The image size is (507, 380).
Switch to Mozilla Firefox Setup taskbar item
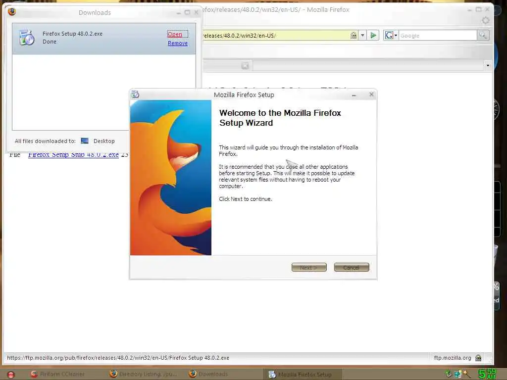point(302,374)
